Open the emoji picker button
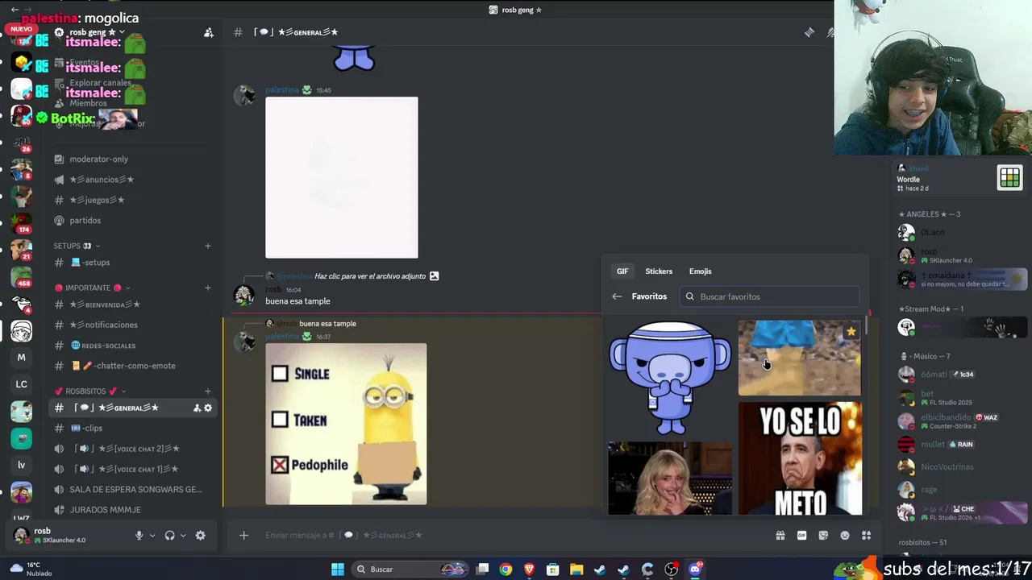Screen dimensions: 1032x580 pyautogui.click(x=845, y=536)
